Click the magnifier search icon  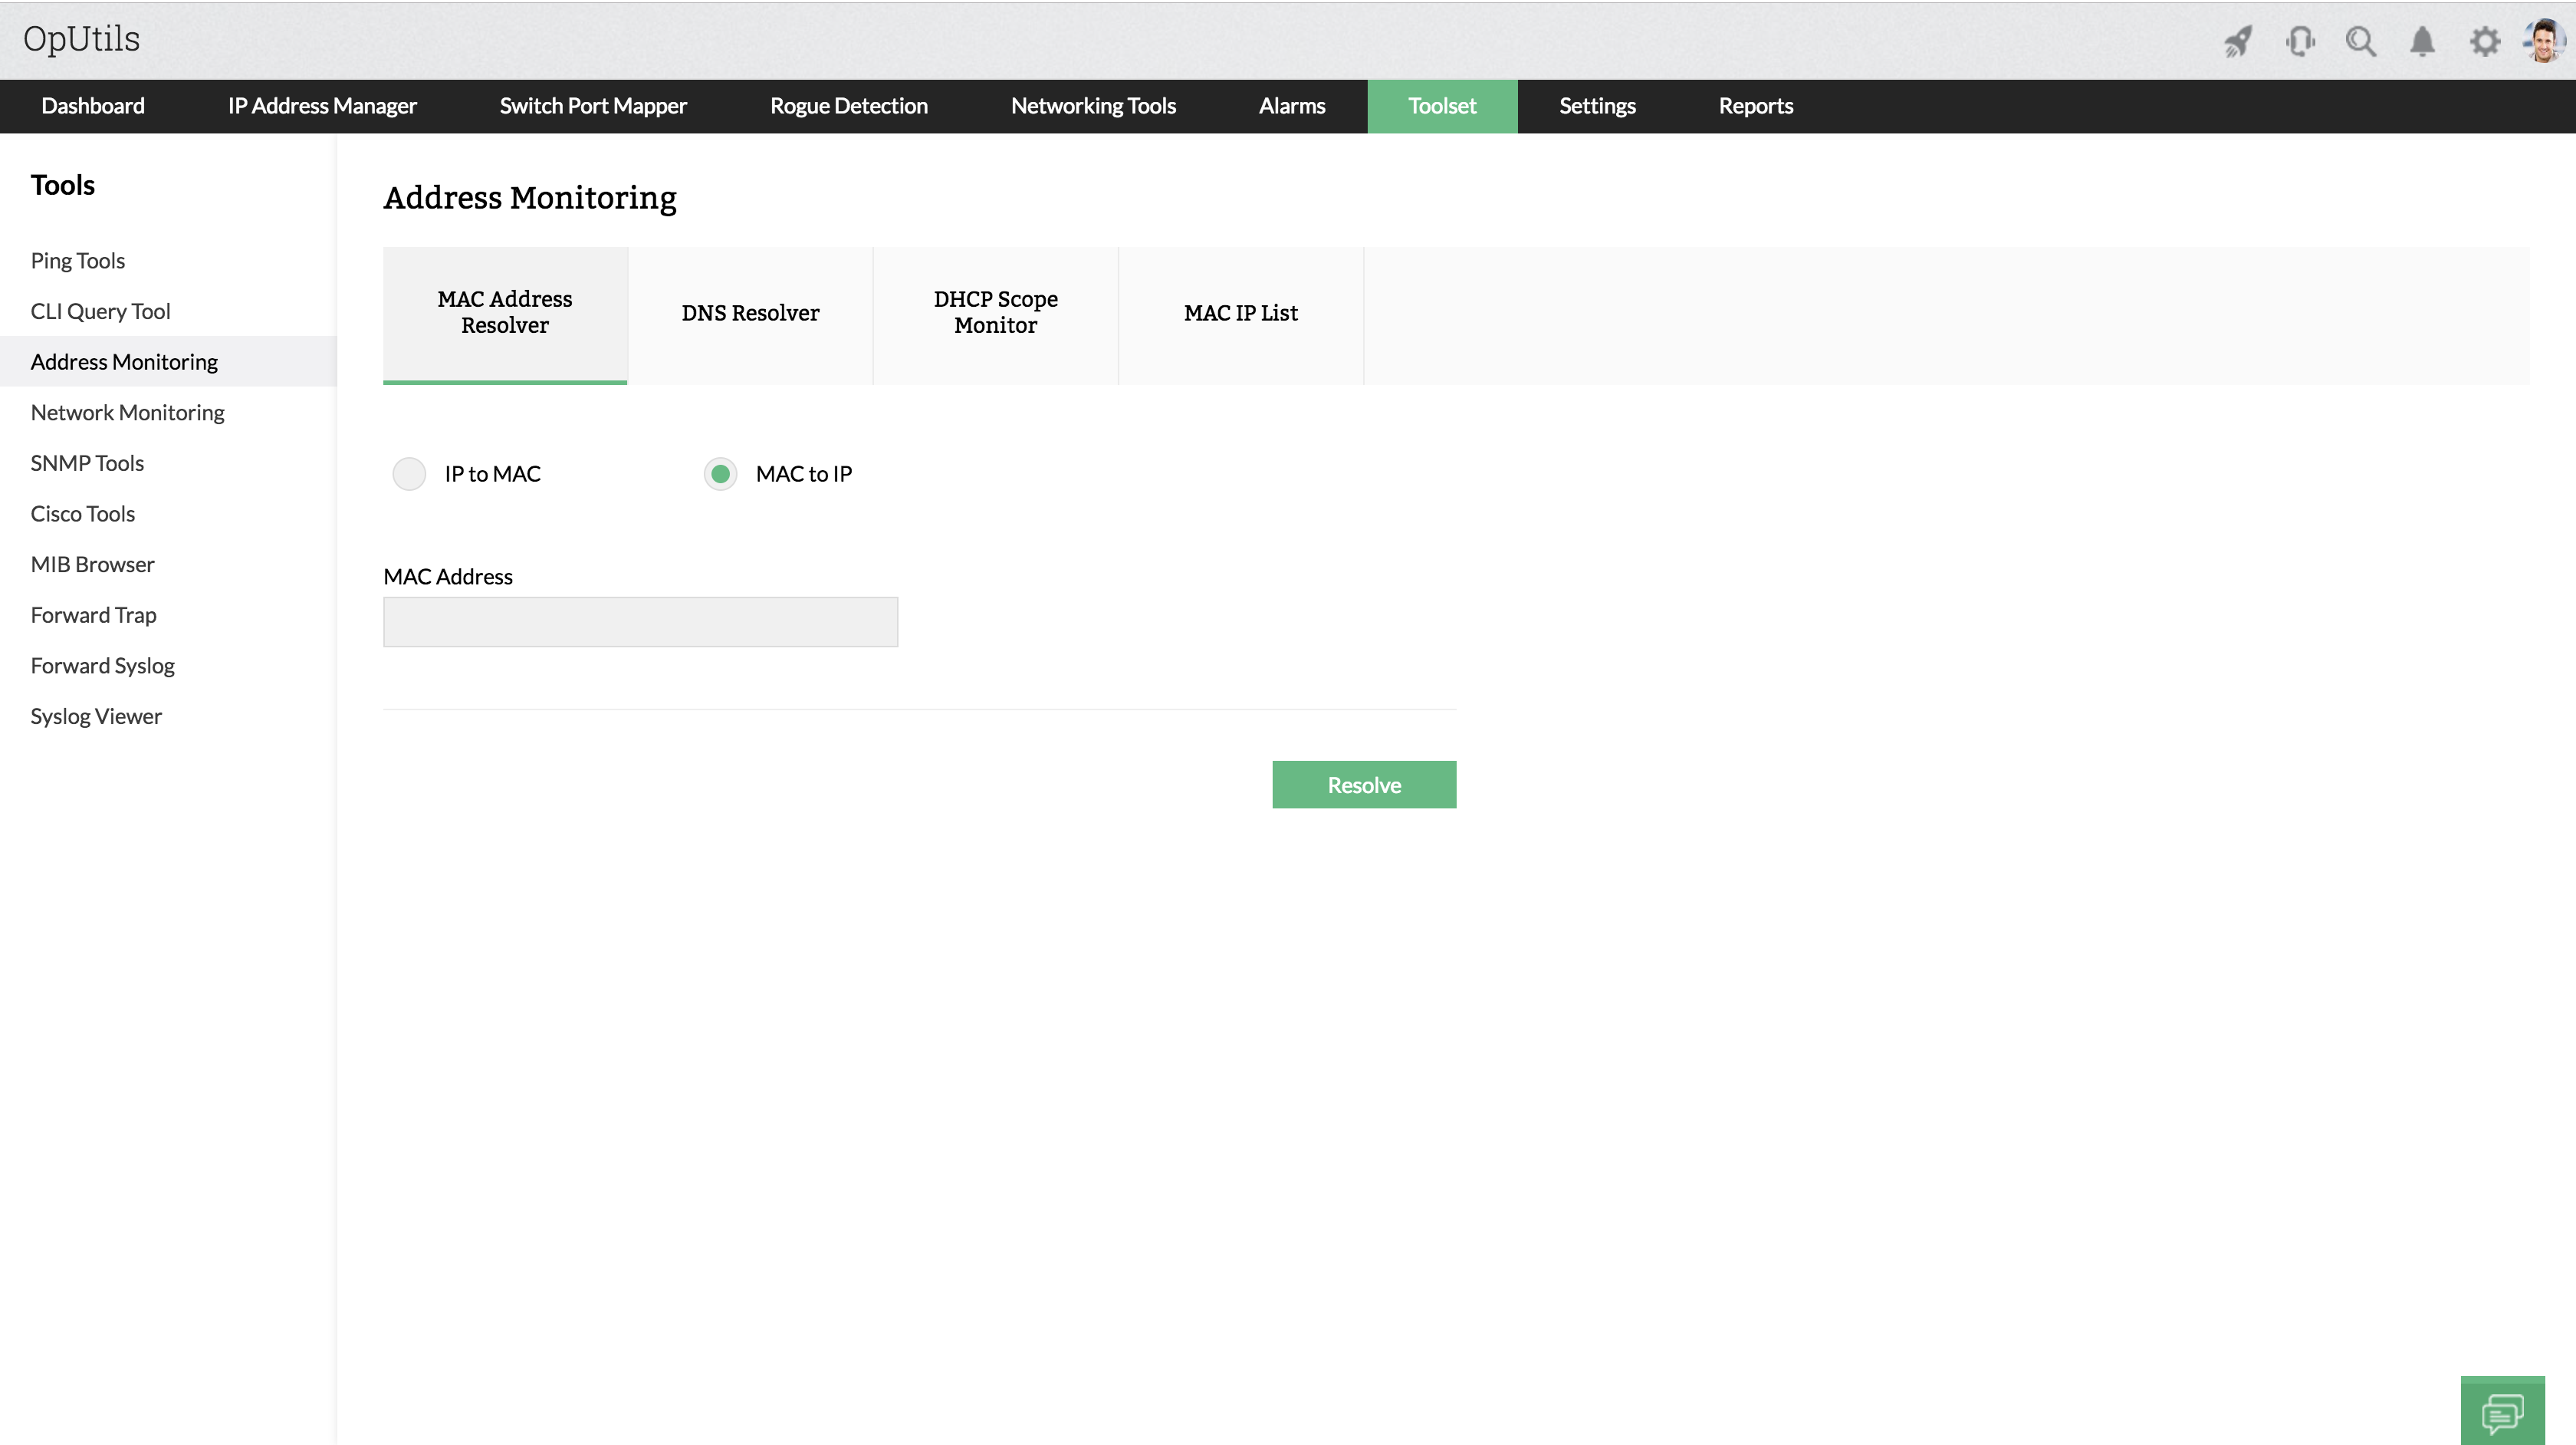tap(2361, 41)
